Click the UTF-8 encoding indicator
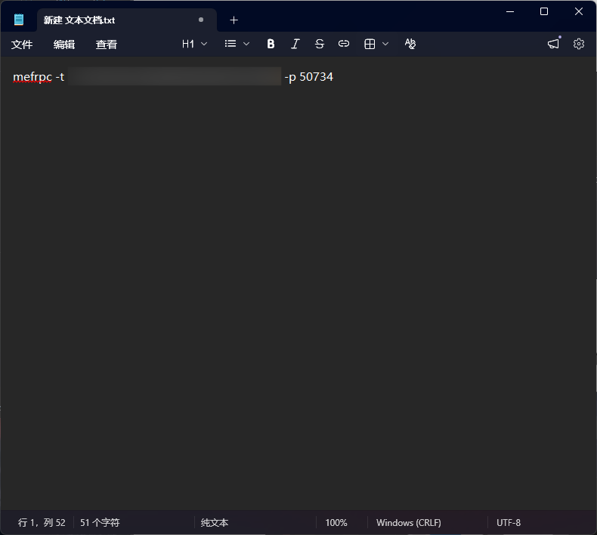Screen dimensions: 597x535 (x=509, y=522)
